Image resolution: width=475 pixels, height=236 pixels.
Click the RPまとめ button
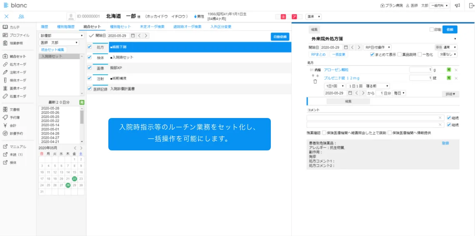pos(318,54)
